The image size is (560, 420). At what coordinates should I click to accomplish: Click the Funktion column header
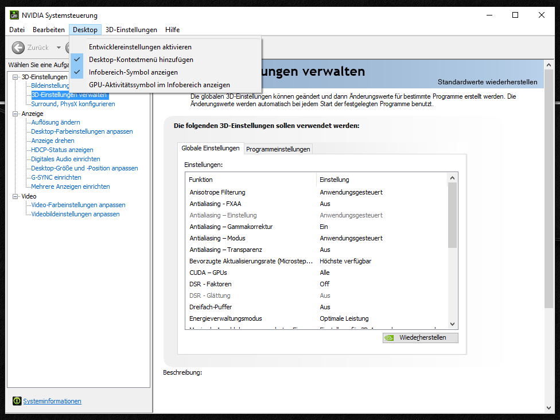point(251,180)
